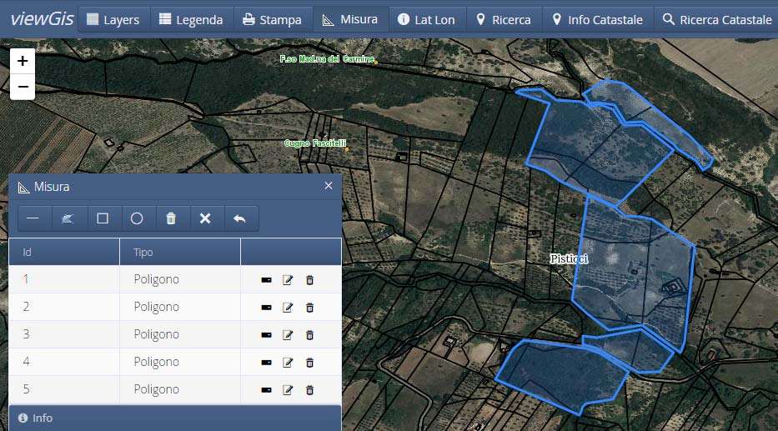
Task: Select the rectangle drawing tool
Action: tap(103, 218)
